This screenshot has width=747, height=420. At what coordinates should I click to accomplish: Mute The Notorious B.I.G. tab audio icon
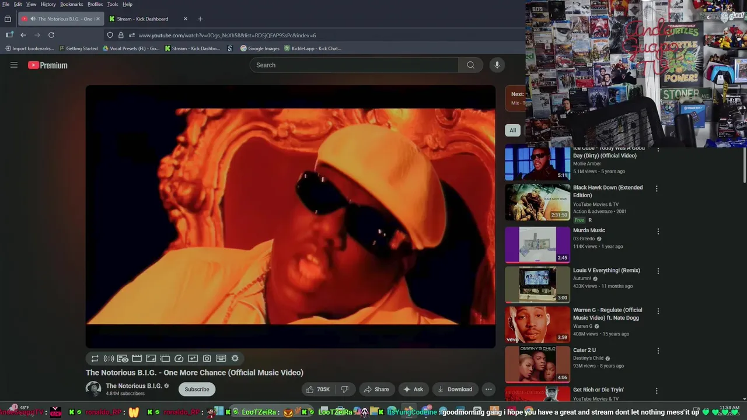click(33, 19)
